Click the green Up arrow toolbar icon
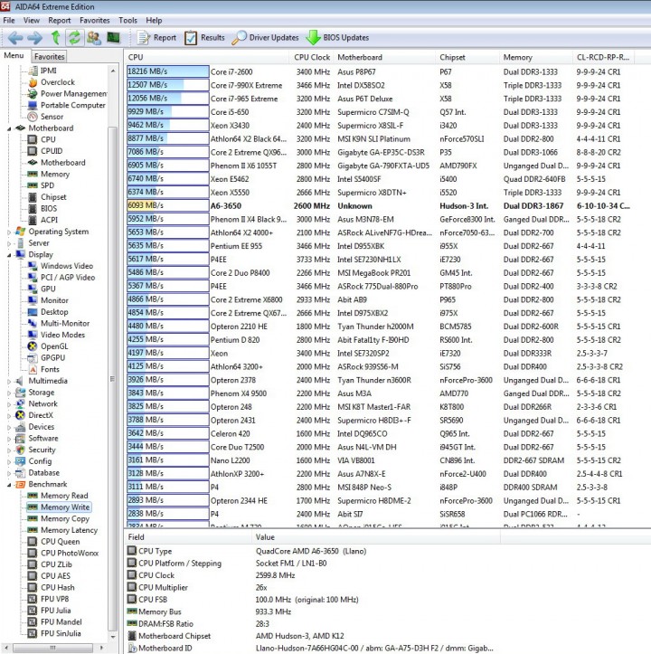651x654 pixels. (x=55, y=37)
